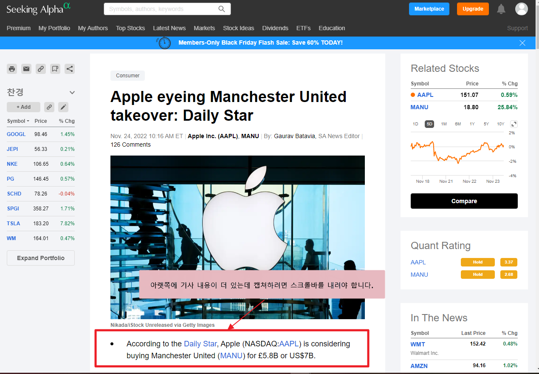Bookmark the article with save icon
The image size is (539, 374).
[x=55, y=69]
